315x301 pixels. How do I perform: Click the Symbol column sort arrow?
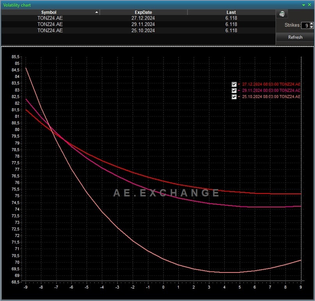point(97,12)
